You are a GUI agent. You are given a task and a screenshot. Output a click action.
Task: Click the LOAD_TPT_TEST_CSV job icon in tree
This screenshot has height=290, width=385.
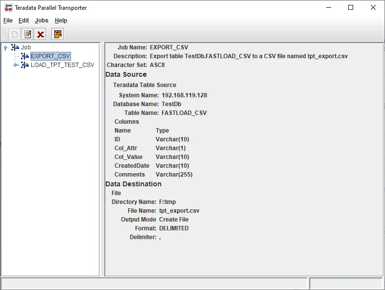coord(25,65)
